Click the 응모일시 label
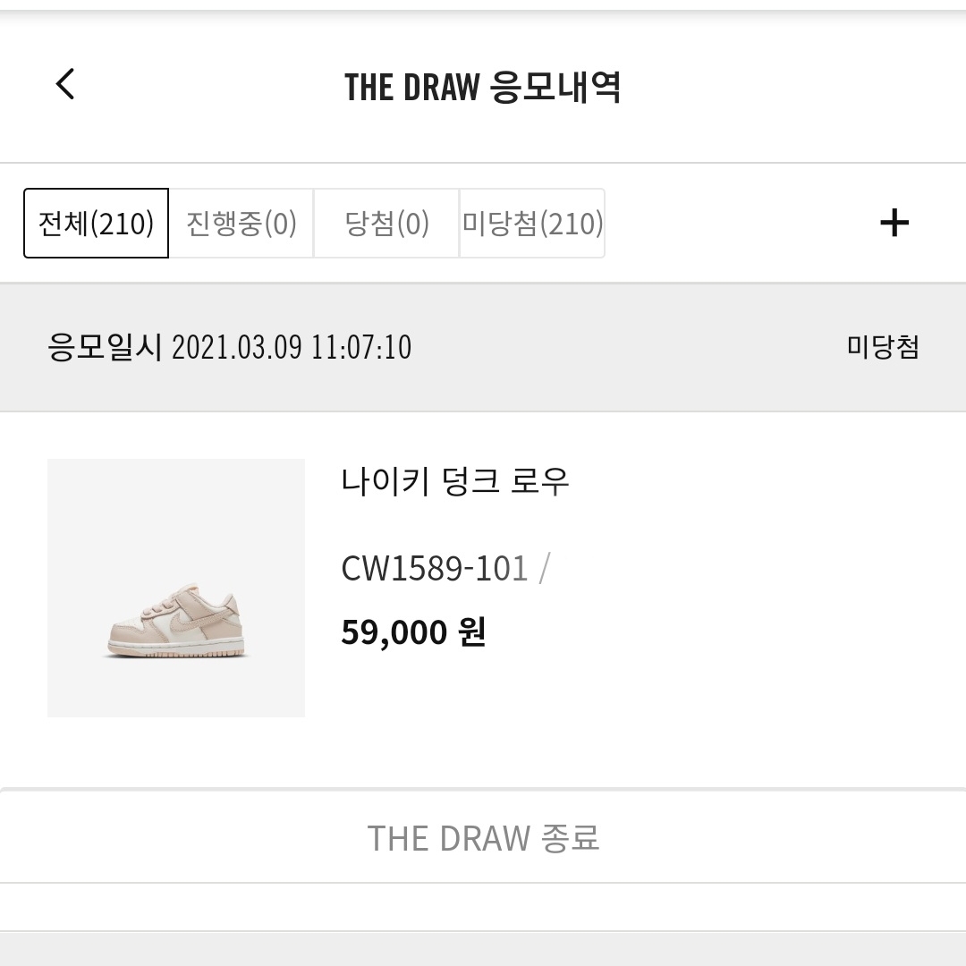Viewport: 966px width, 966px height. point(105,347)
